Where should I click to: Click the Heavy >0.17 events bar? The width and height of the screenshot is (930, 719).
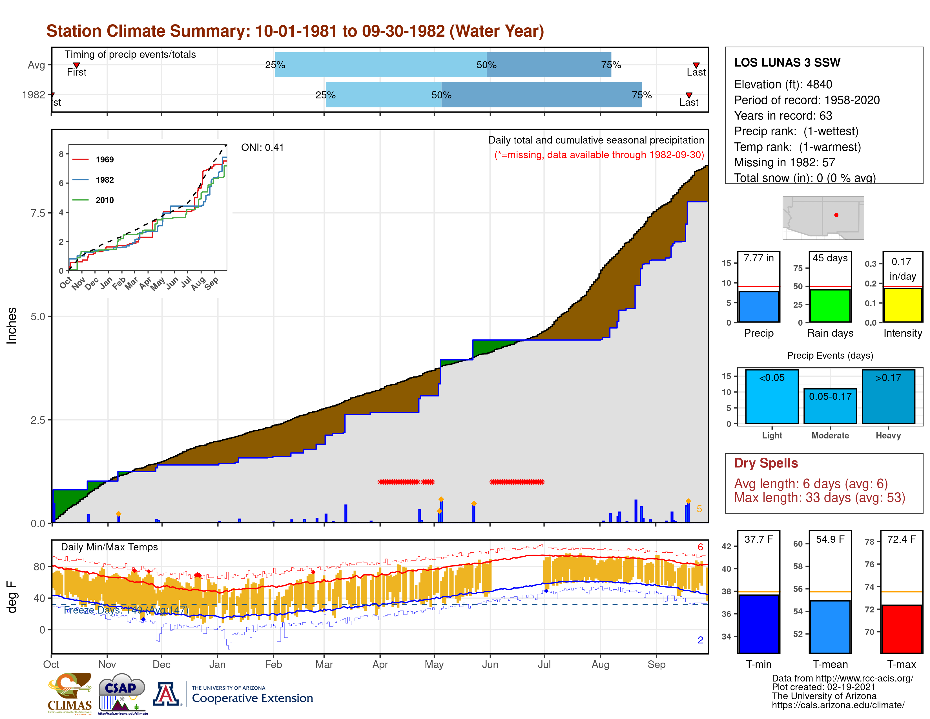pos(889,396)
